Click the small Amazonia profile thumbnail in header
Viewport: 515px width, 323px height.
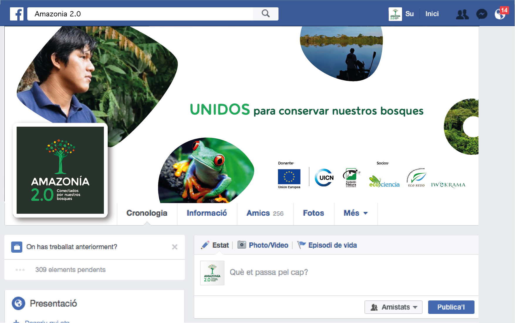tap(395, 14)
